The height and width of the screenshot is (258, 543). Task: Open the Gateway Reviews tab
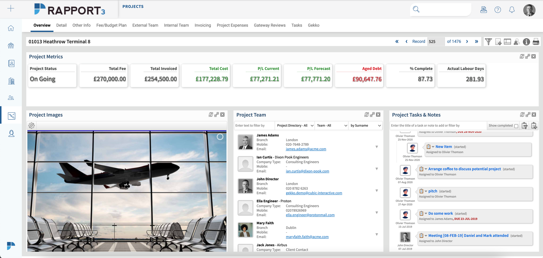pos(270,25)
